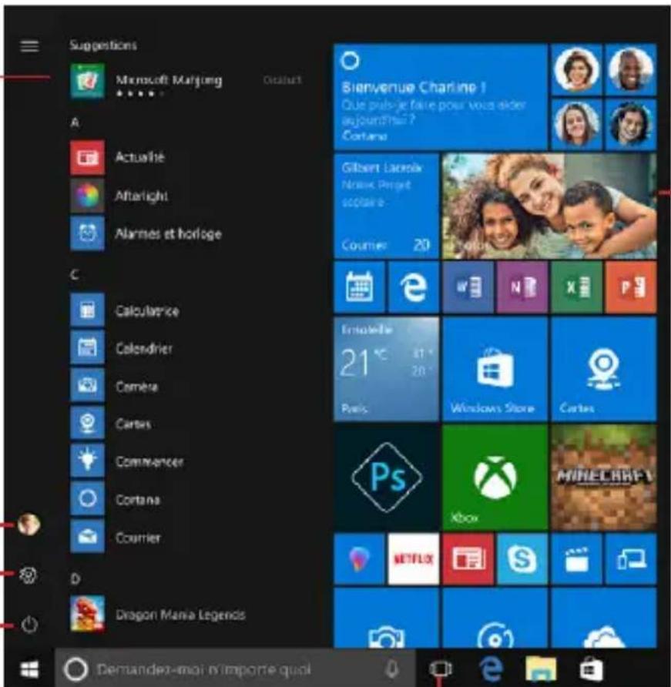671x687 pixels.
Task: Click the Power button icon
Action: [29, 625]
